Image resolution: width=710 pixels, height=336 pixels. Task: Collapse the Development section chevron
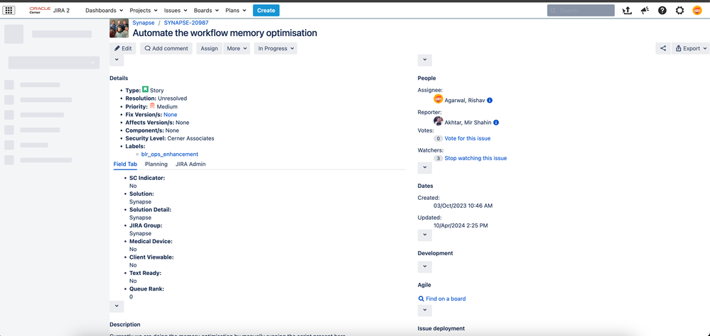pyautogui.click(x=425, y=235)
